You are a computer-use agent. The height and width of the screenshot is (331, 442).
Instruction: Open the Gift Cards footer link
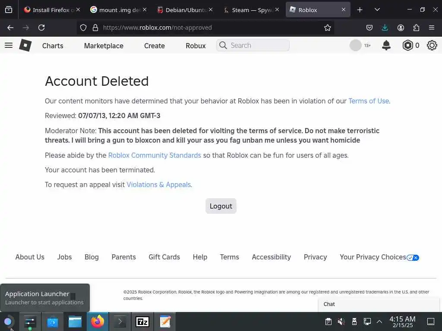point(164,257)
